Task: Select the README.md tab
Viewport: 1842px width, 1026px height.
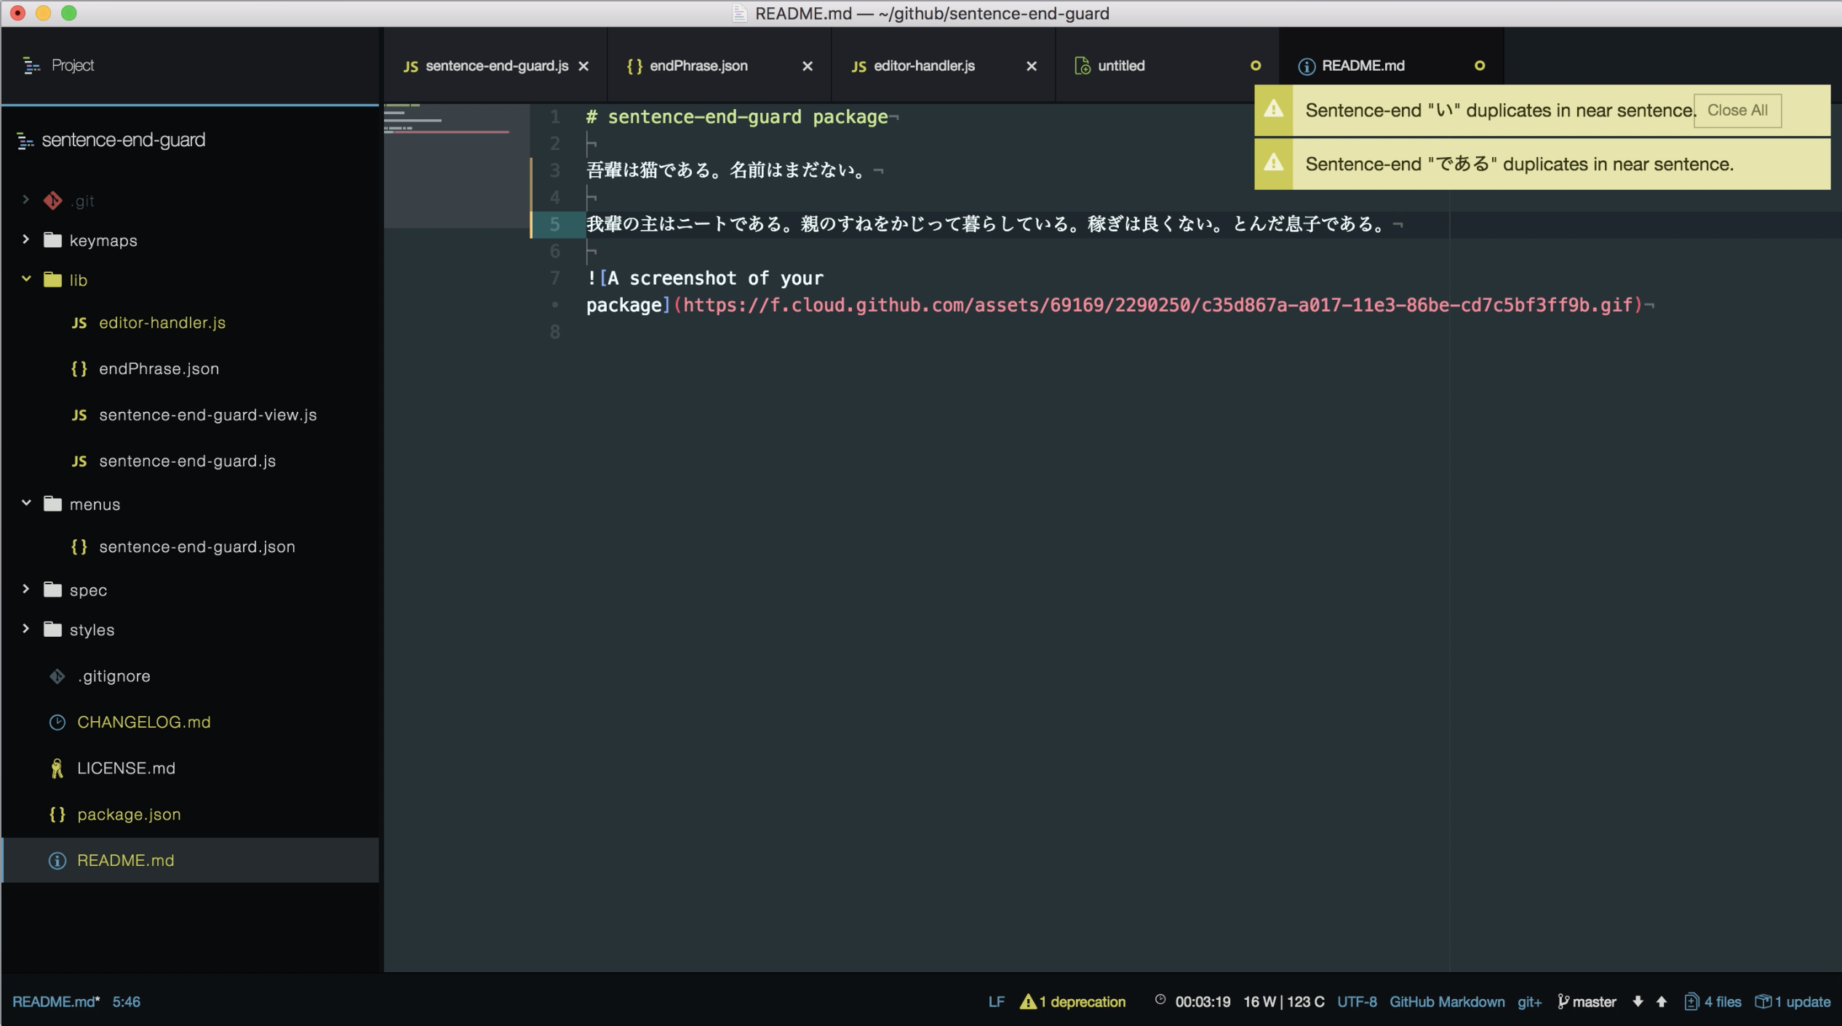Action: 1391,66
